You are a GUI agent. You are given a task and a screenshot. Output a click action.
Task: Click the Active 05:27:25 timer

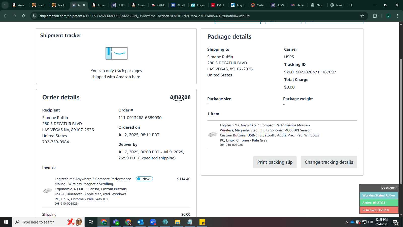coord(379,203)
